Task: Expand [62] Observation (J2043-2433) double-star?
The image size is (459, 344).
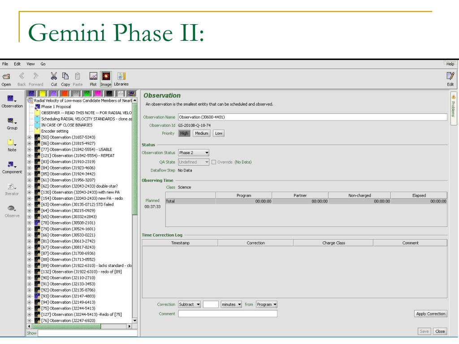Action: (x=29, y=186)
